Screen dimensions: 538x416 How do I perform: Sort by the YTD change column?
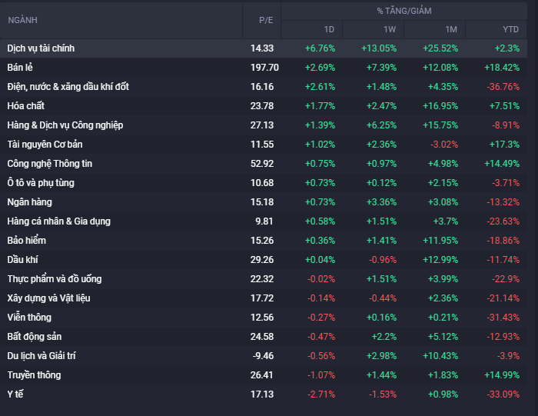(510, 29)
